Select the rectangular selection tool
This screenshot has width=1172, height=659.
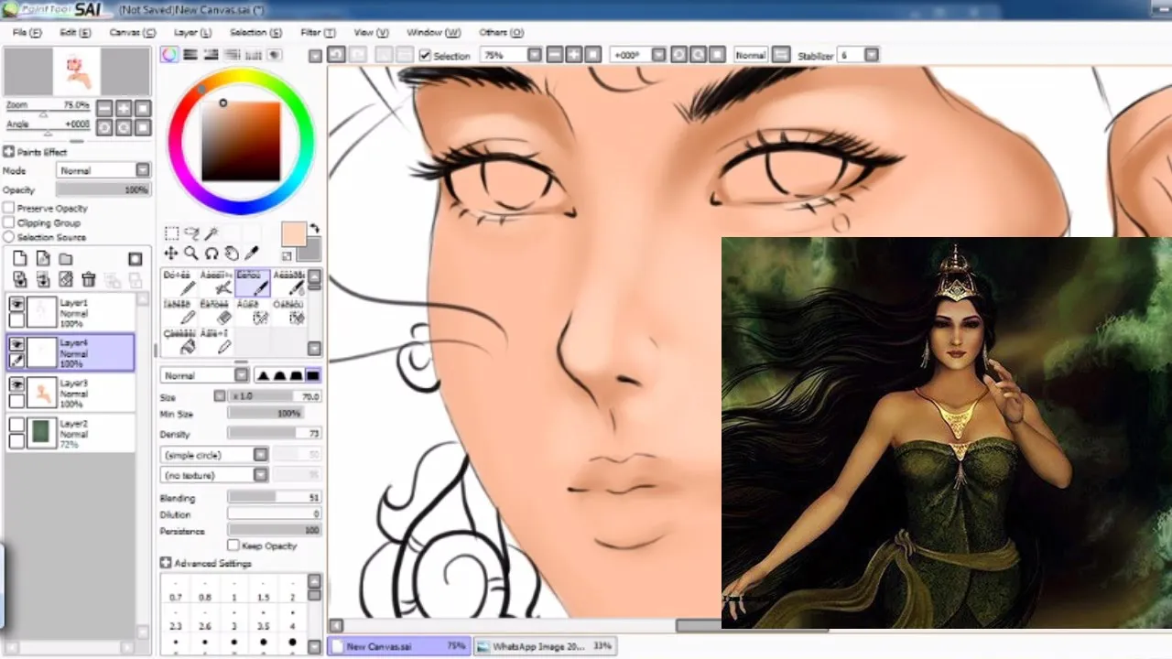pyautogui.click(x=171, y=234)
